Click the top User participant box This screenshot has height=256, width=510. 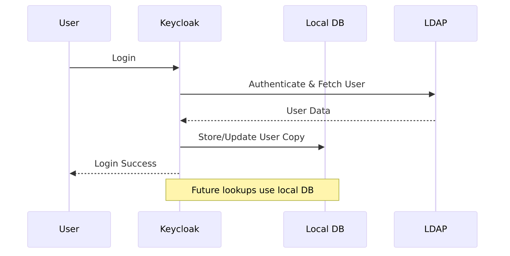click(69, 23)
